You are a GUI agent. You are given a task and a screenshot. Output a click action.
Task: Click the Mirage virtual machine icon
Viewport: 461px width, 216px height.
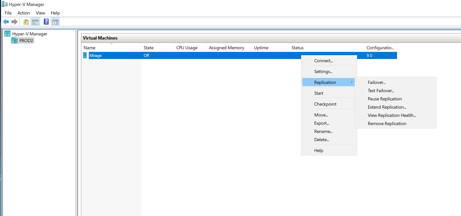[85, 55]
